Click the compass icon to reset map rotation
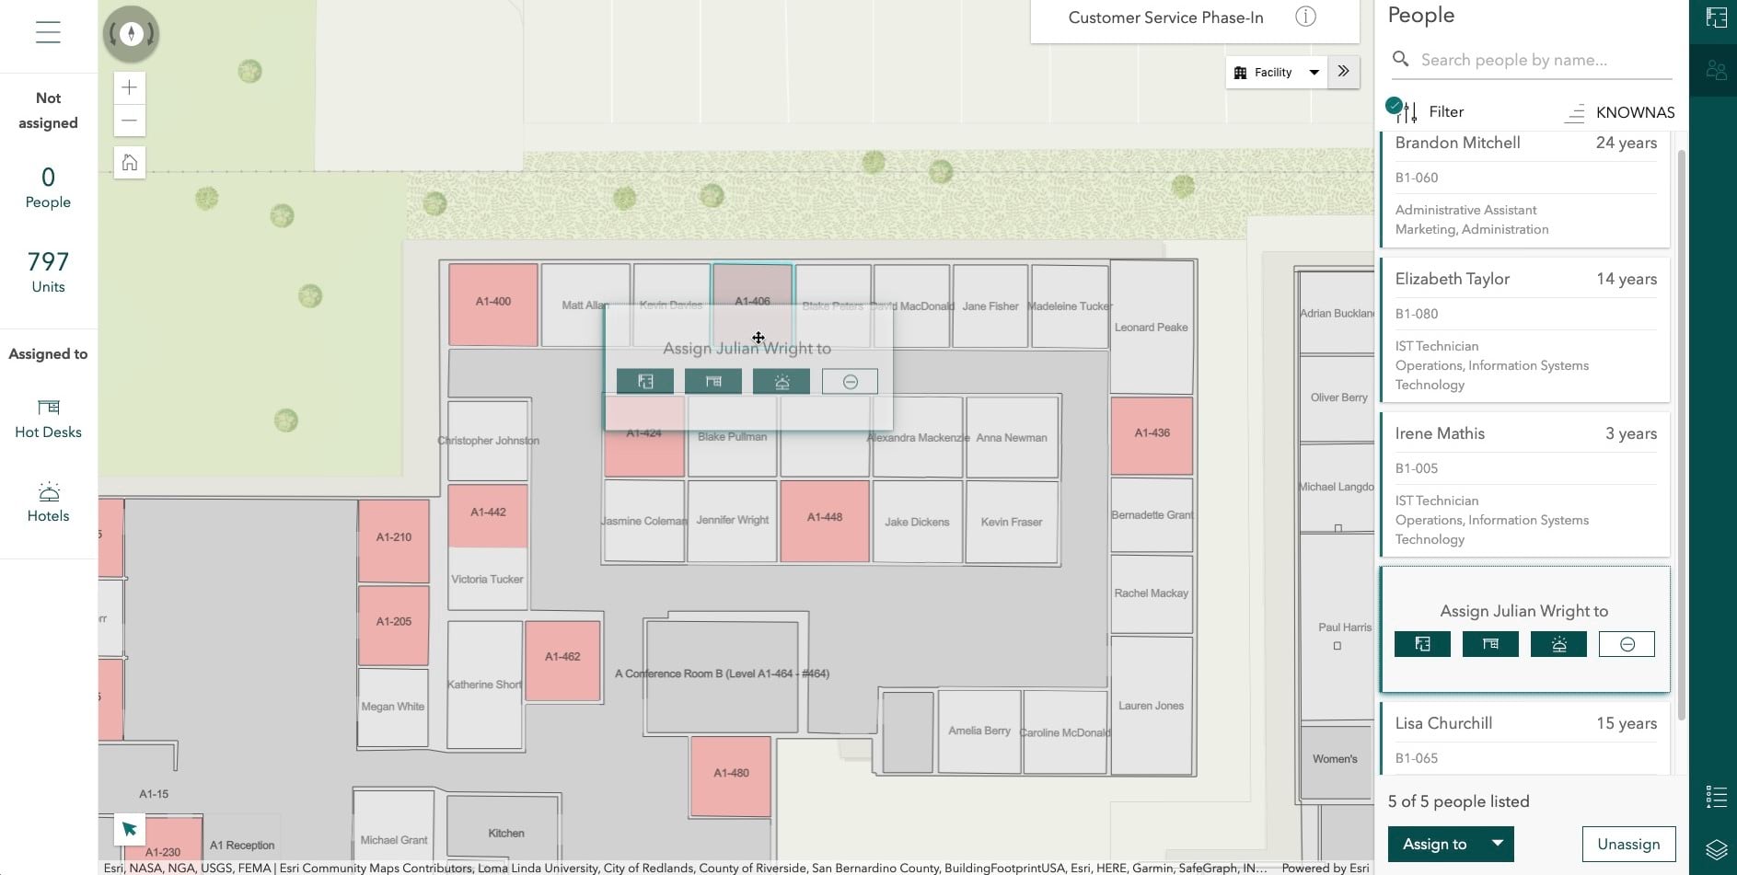Screen dimensions: 1737x875 click(130, 33)
